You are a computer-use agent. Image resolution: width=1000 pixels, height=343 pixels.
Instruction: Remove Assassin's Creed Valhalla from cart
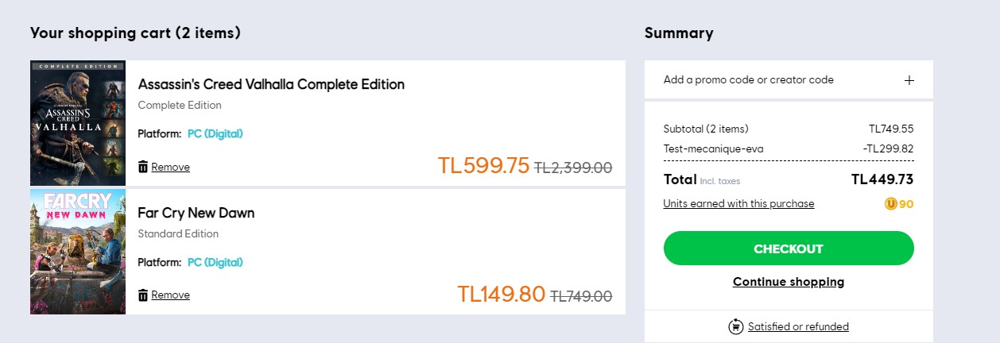(170, 167)
